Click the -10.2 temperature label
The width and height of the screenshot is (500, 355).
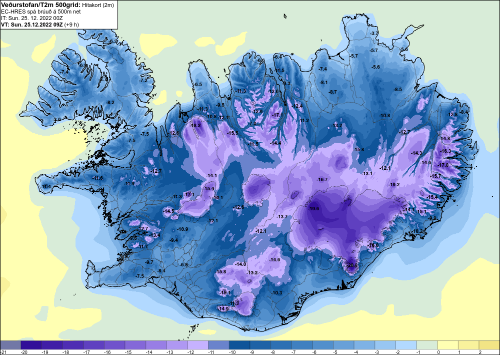[x=417, y=231]
